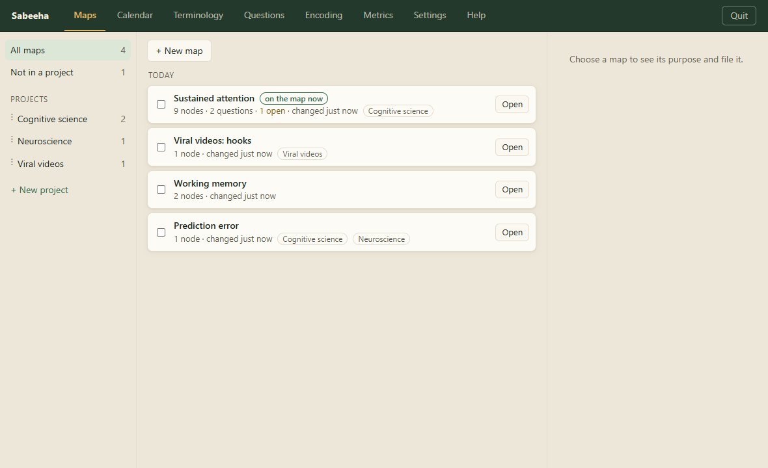
Task: Switch to the Maps tab
Action: pos(85,15)
